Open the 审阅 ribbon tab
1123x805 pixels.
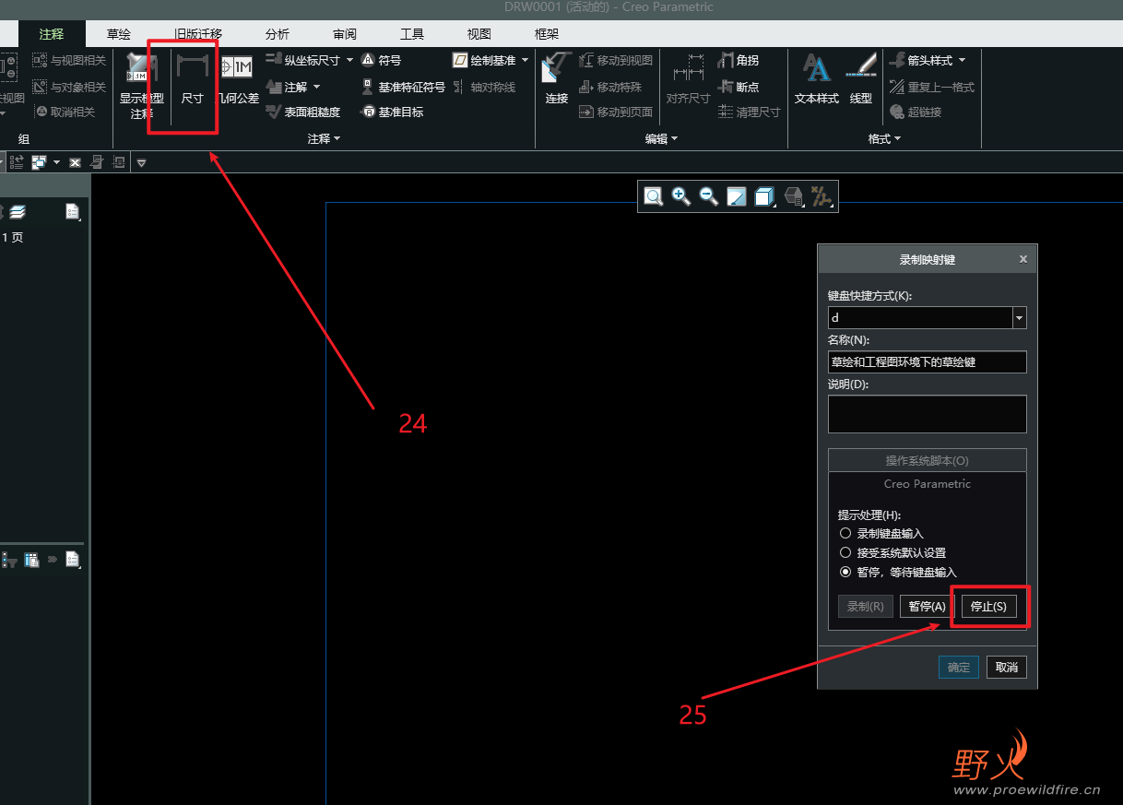[345, 34]
